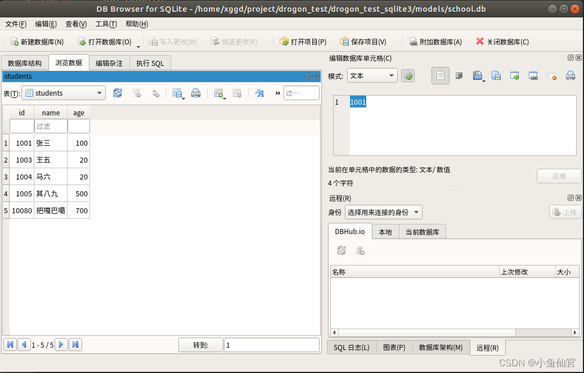Image resolution: width=584 pixels, height=373 pixels.
Task: Open the 模式 (mode) dropdown showing 文本
Action: [x=372, y=76]
